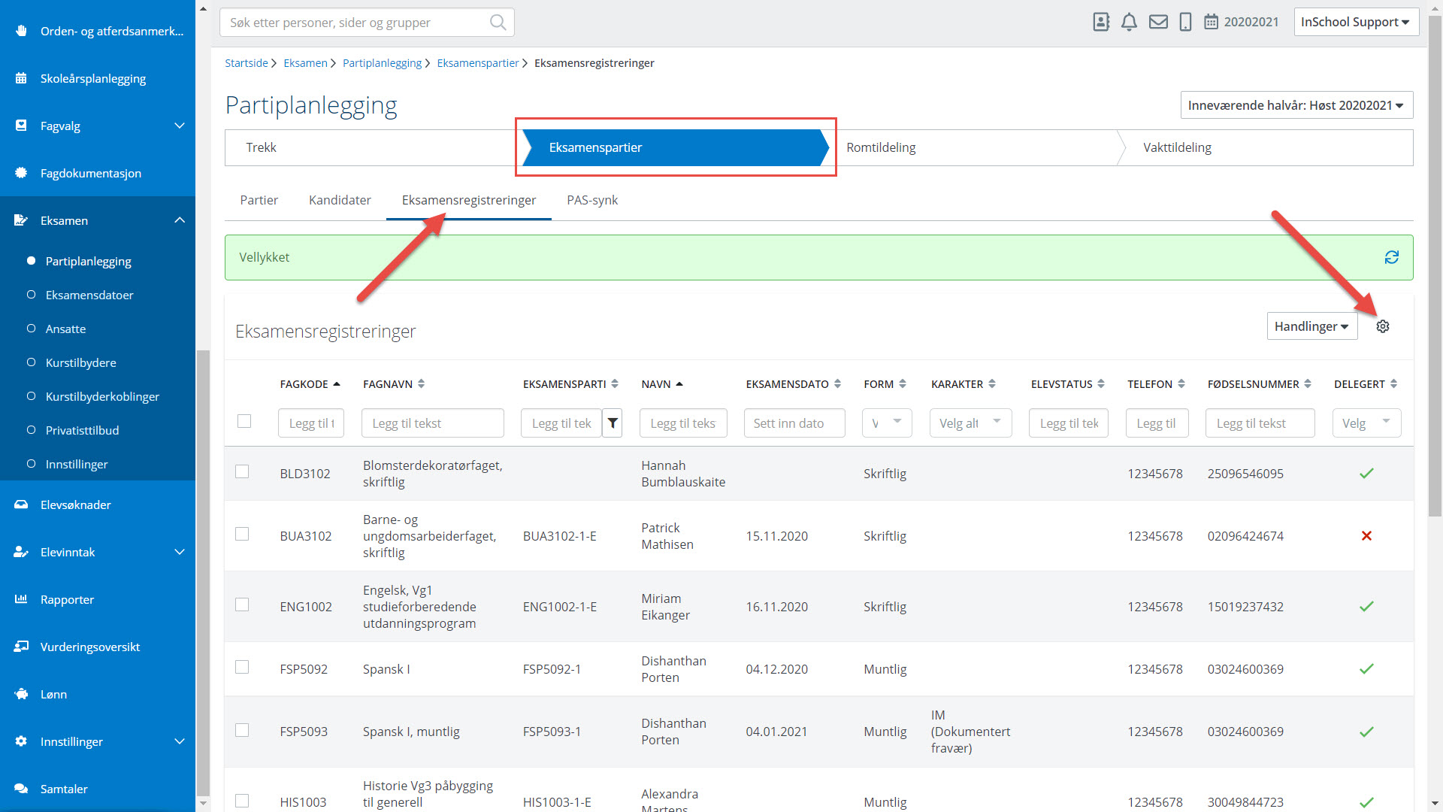Screen dimensions: 1443x812
Task: Click the Lønn piggy bank icon
Action: pyautogui.click(x=21, y=694)
